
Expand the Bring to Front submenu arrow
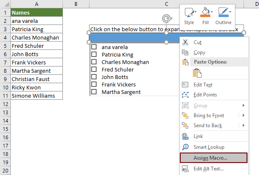click(x=243, y=116)
